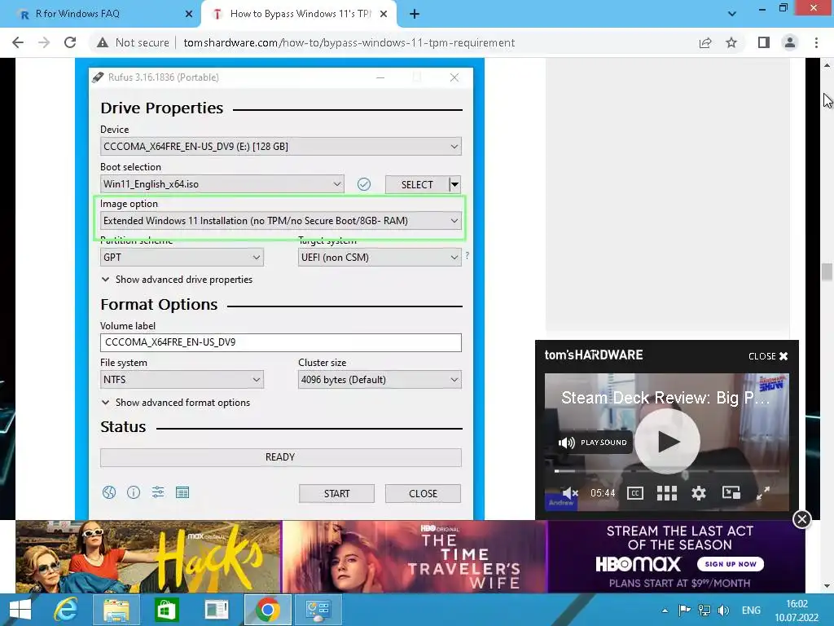Click the ENG language indicator

click(x=751, y=611)
